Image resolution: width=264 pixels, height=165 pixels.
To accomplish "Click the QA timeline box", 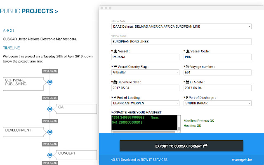I will click(76, 109).
